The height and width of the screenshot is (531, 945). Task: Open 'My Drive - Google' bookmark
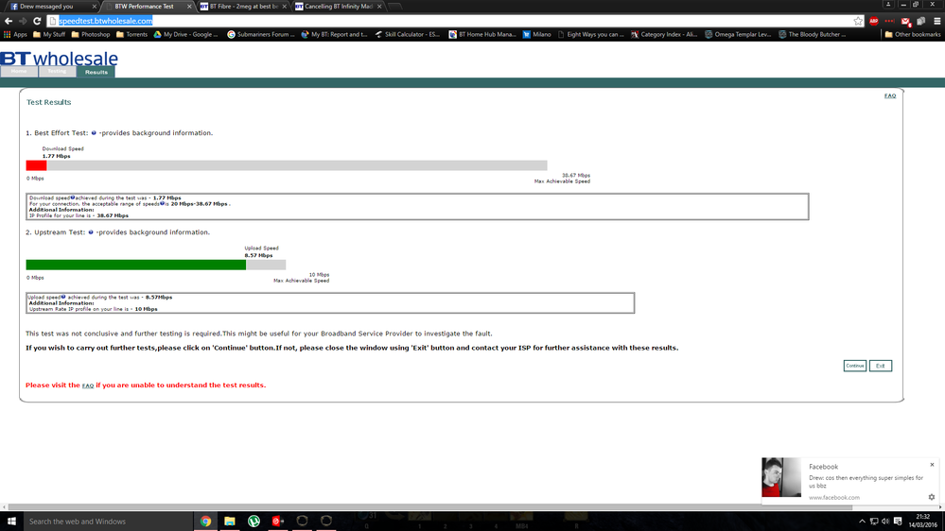(185, 34)
